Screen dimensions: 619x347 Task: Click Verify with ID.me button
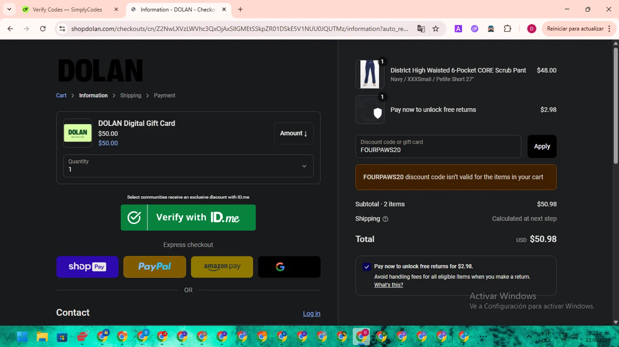tap(188, 217)
